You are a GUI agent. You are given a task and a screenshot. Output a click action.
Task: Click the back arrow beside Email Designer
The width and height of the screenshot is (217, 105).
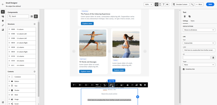3,4
